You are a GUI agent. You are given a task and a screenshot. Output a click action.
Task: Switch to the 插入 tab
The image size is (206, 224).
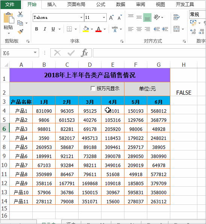(x=51, y=5)
